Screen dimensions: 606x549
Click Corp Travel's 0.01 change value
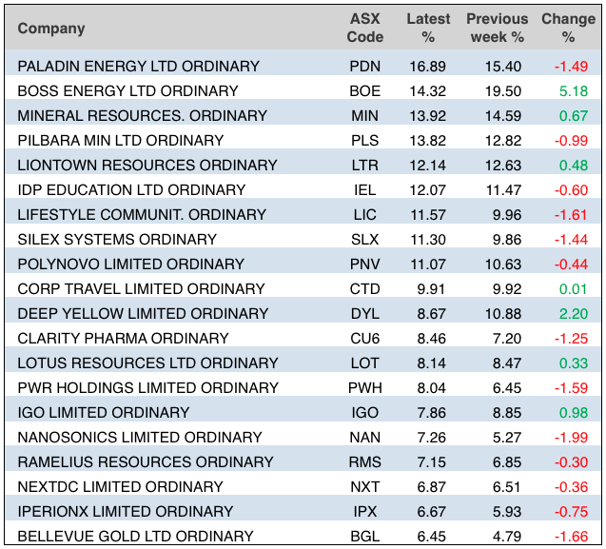(573, 289)
